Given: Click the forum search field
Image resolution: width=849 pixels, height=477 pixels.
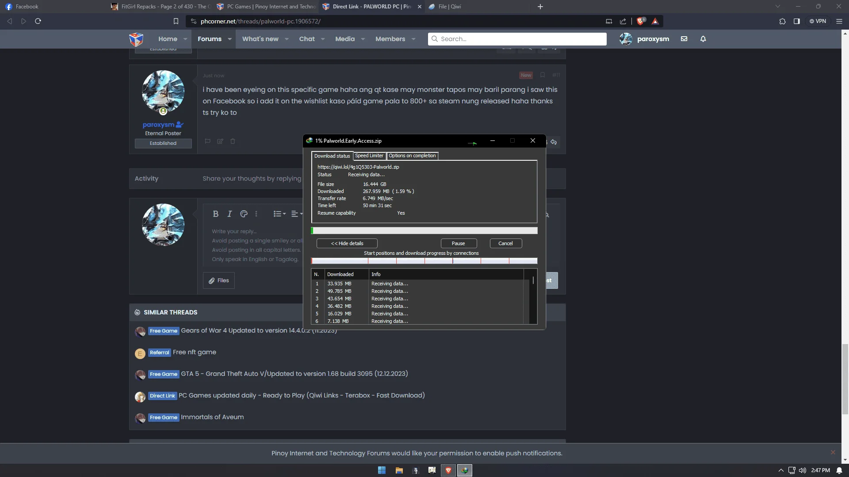Looking at the screenshot, I should pyautogui.click(x=517, y=39).
